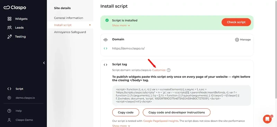Open Script in the sidebar

point(19,89)
